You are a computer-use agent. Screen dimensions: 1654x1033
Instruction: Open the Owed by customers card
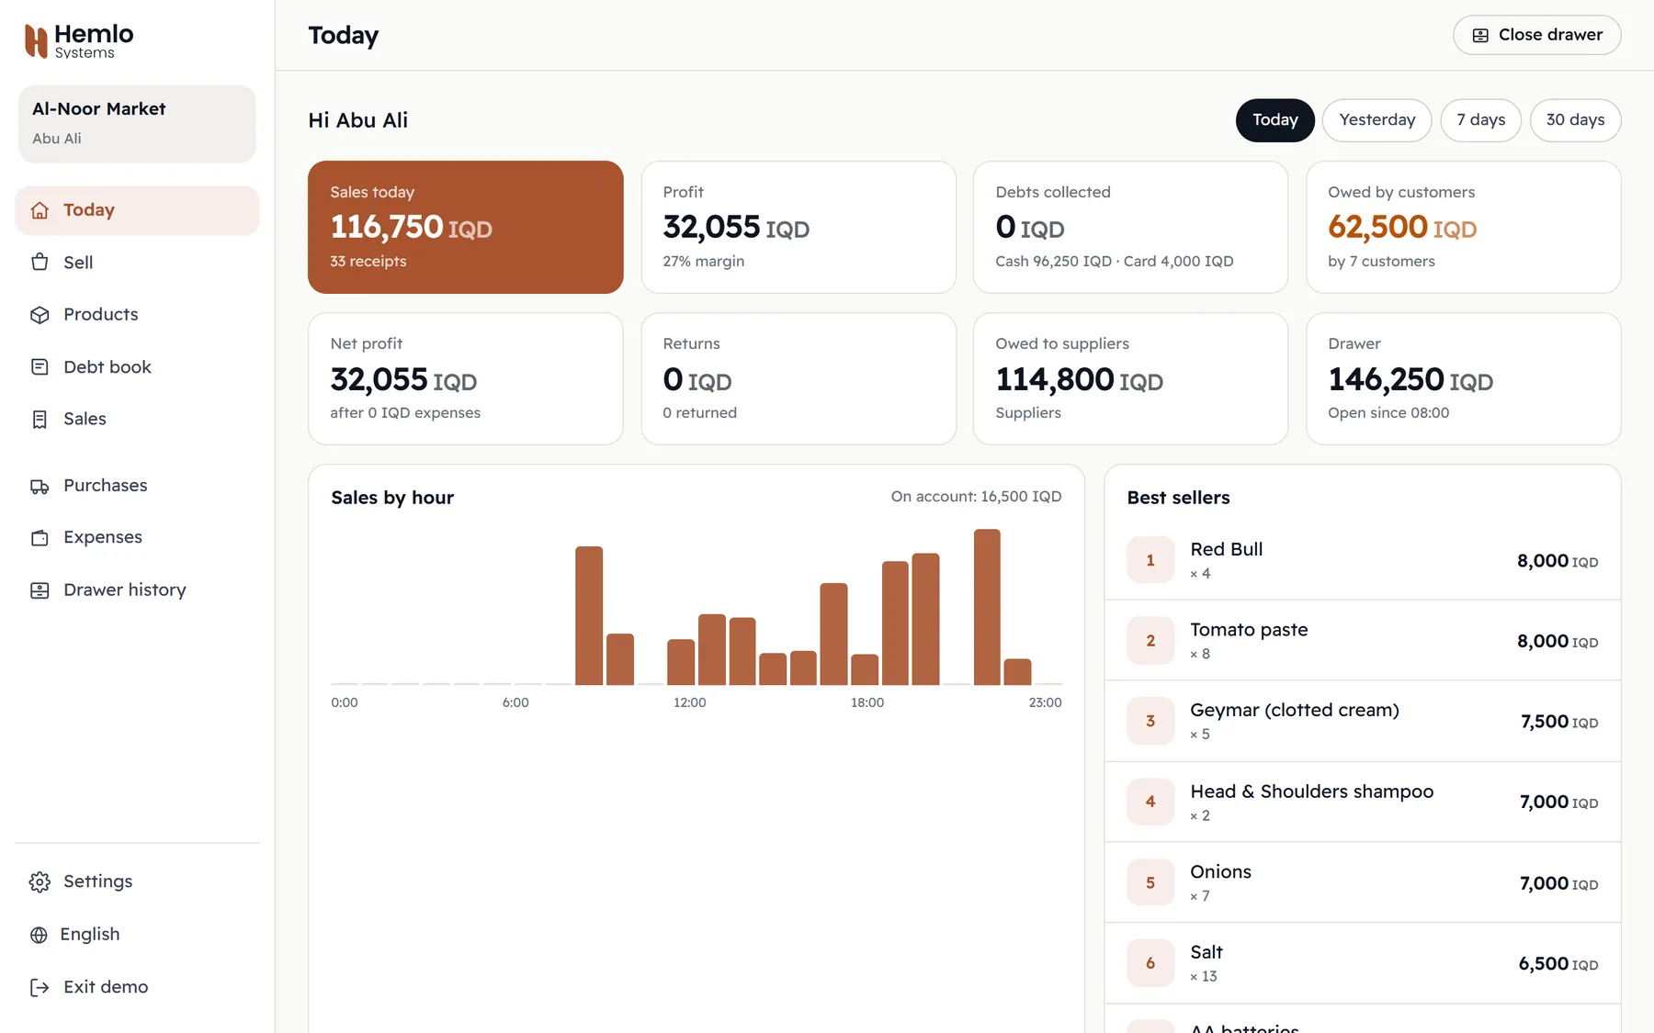click(1463, 228)
